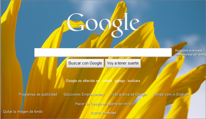Open the Privacidad link

(109, 113)
